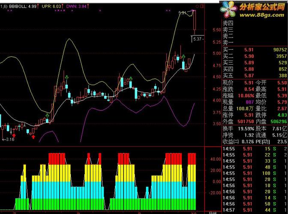Click the square panel icon atop the chart
Screen dimensions: 288x214
pos(202,6)
